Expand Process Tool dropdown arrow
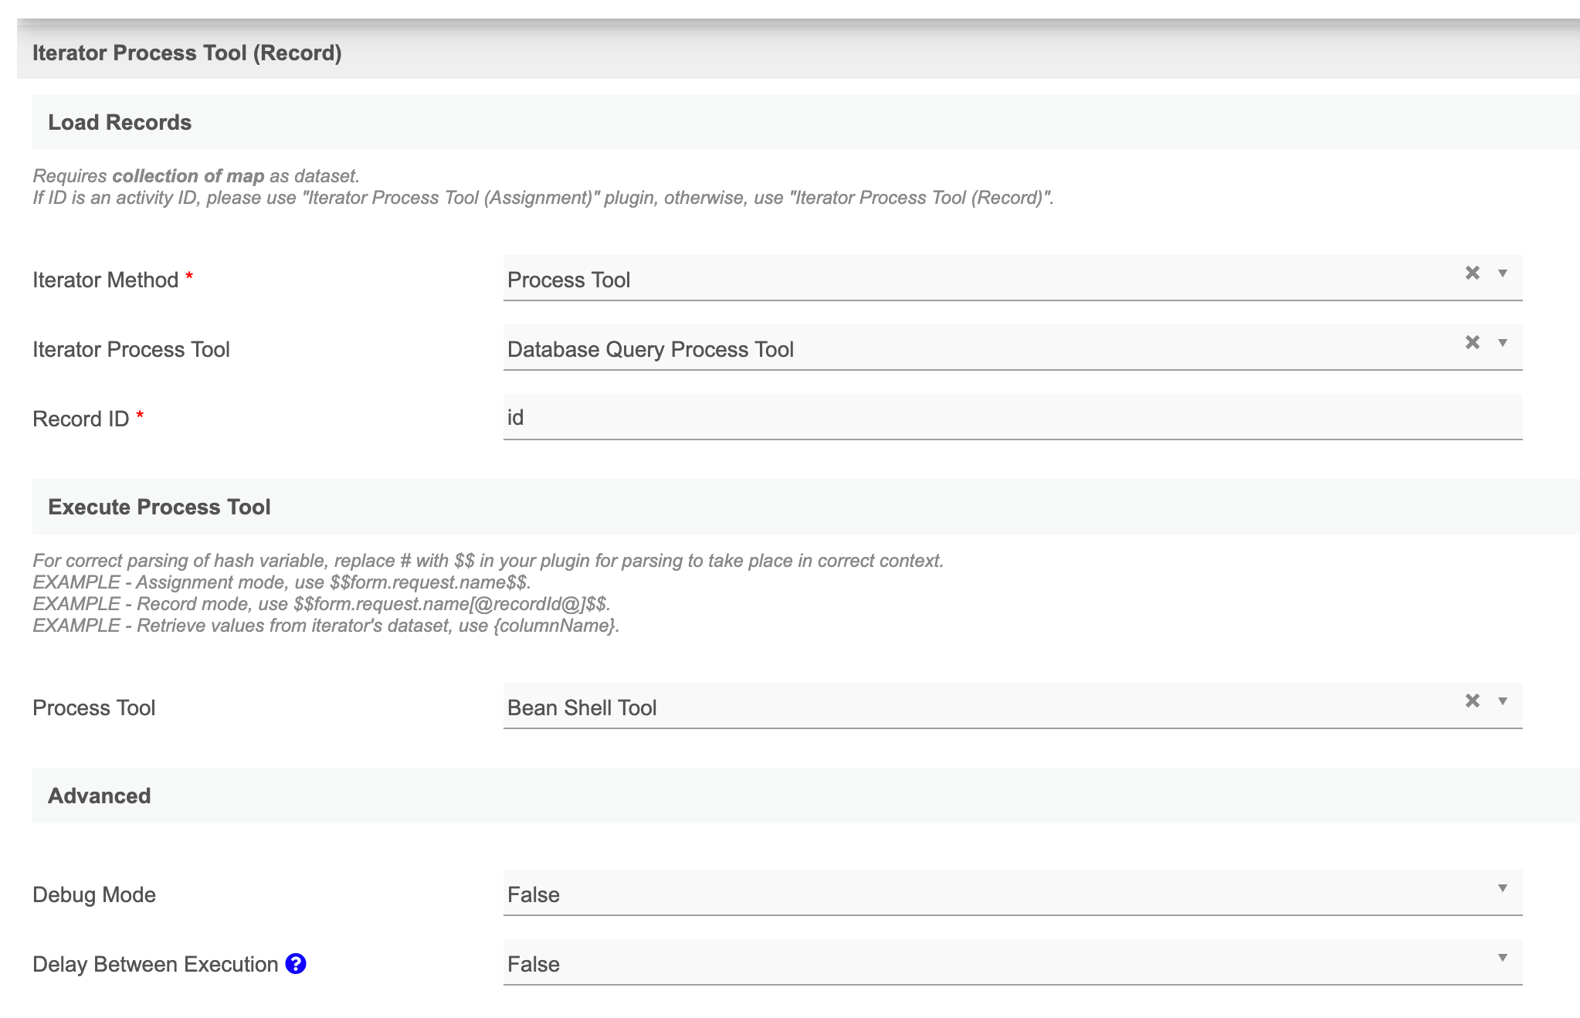This screenshot has height=1018, width=1580. click(1503, 701)
